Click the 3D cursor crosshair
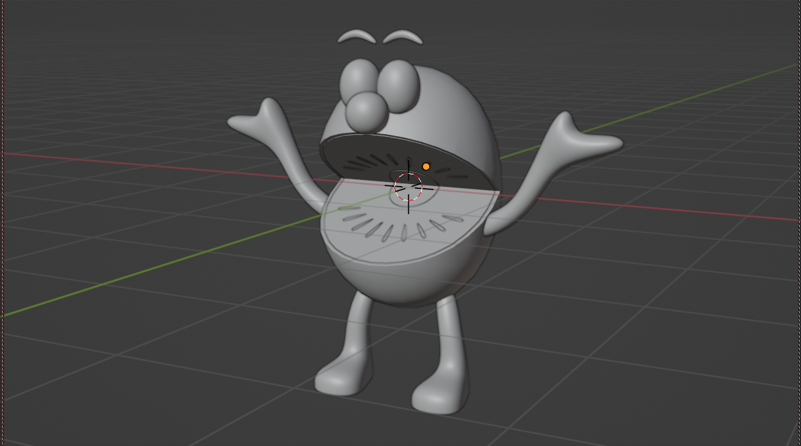801x446 pixels. (x=409, y=185)
